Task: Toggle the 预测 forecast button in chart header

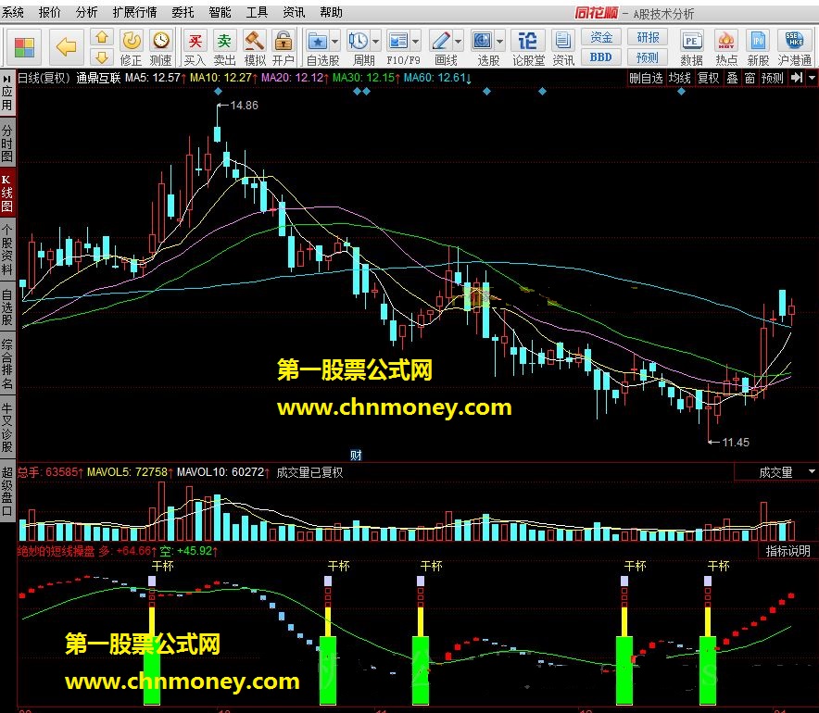Action: click(772, 79)
